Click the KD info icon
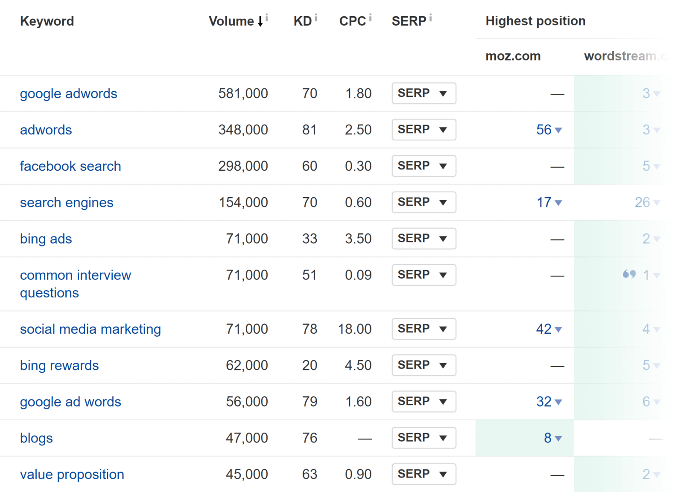 316,17
